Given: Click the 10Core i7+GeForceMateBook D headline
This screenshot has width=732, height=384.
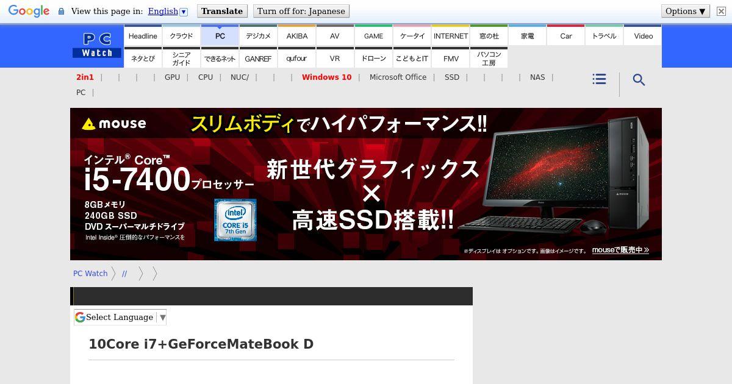Looking at the screenshot, I should (x=201, y=344).
